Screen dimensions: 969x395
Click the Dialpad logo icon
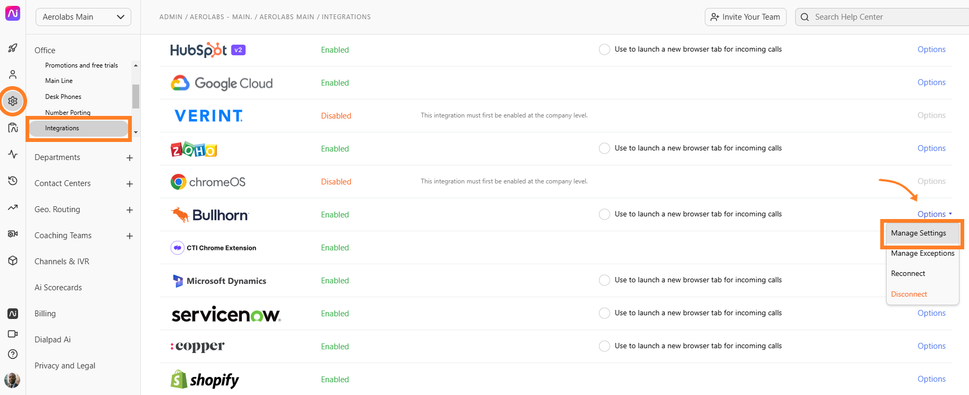pyautogui.click(x=13, y=13)
